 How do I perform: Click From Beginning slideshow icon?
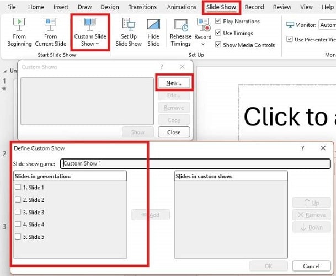tap(20, 25)
